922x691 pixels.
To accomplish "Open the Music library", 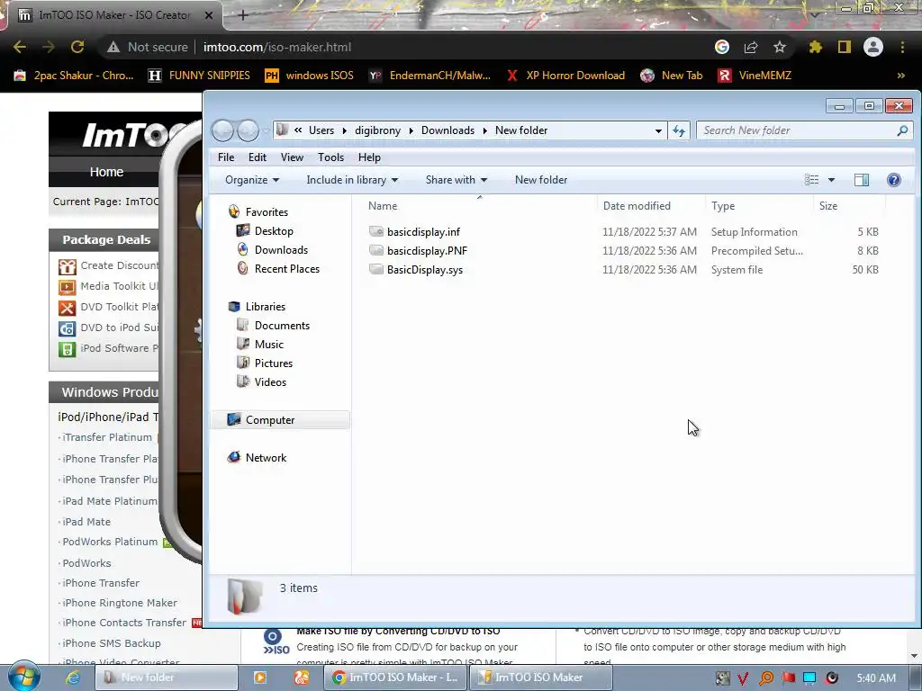I will click(x=268, y=345).
